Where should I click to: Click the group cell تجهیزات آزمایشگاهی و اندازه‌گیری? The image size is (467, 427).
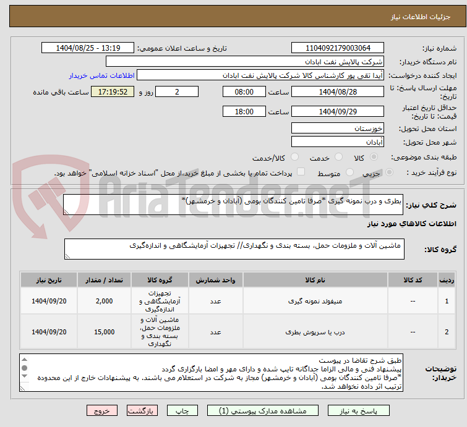tap(160, 301)
